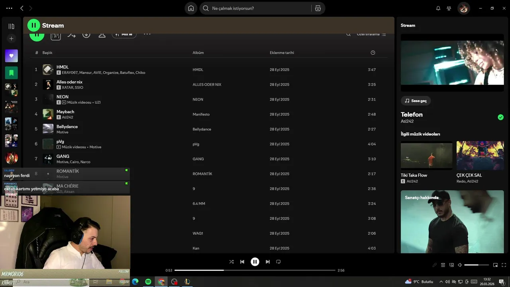The height and width of the screenshot is (287, 510).
Task: Click the HMDL album cover thumbnail
Action: [x=48, y=69]
